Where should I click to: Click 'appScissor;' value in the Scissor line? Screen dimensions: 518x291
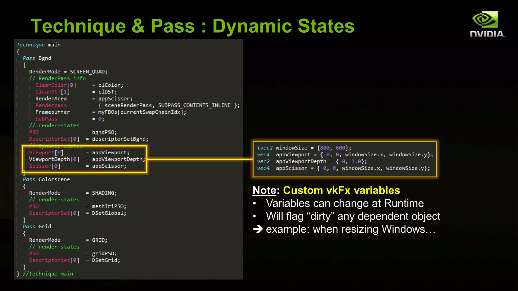109,166
